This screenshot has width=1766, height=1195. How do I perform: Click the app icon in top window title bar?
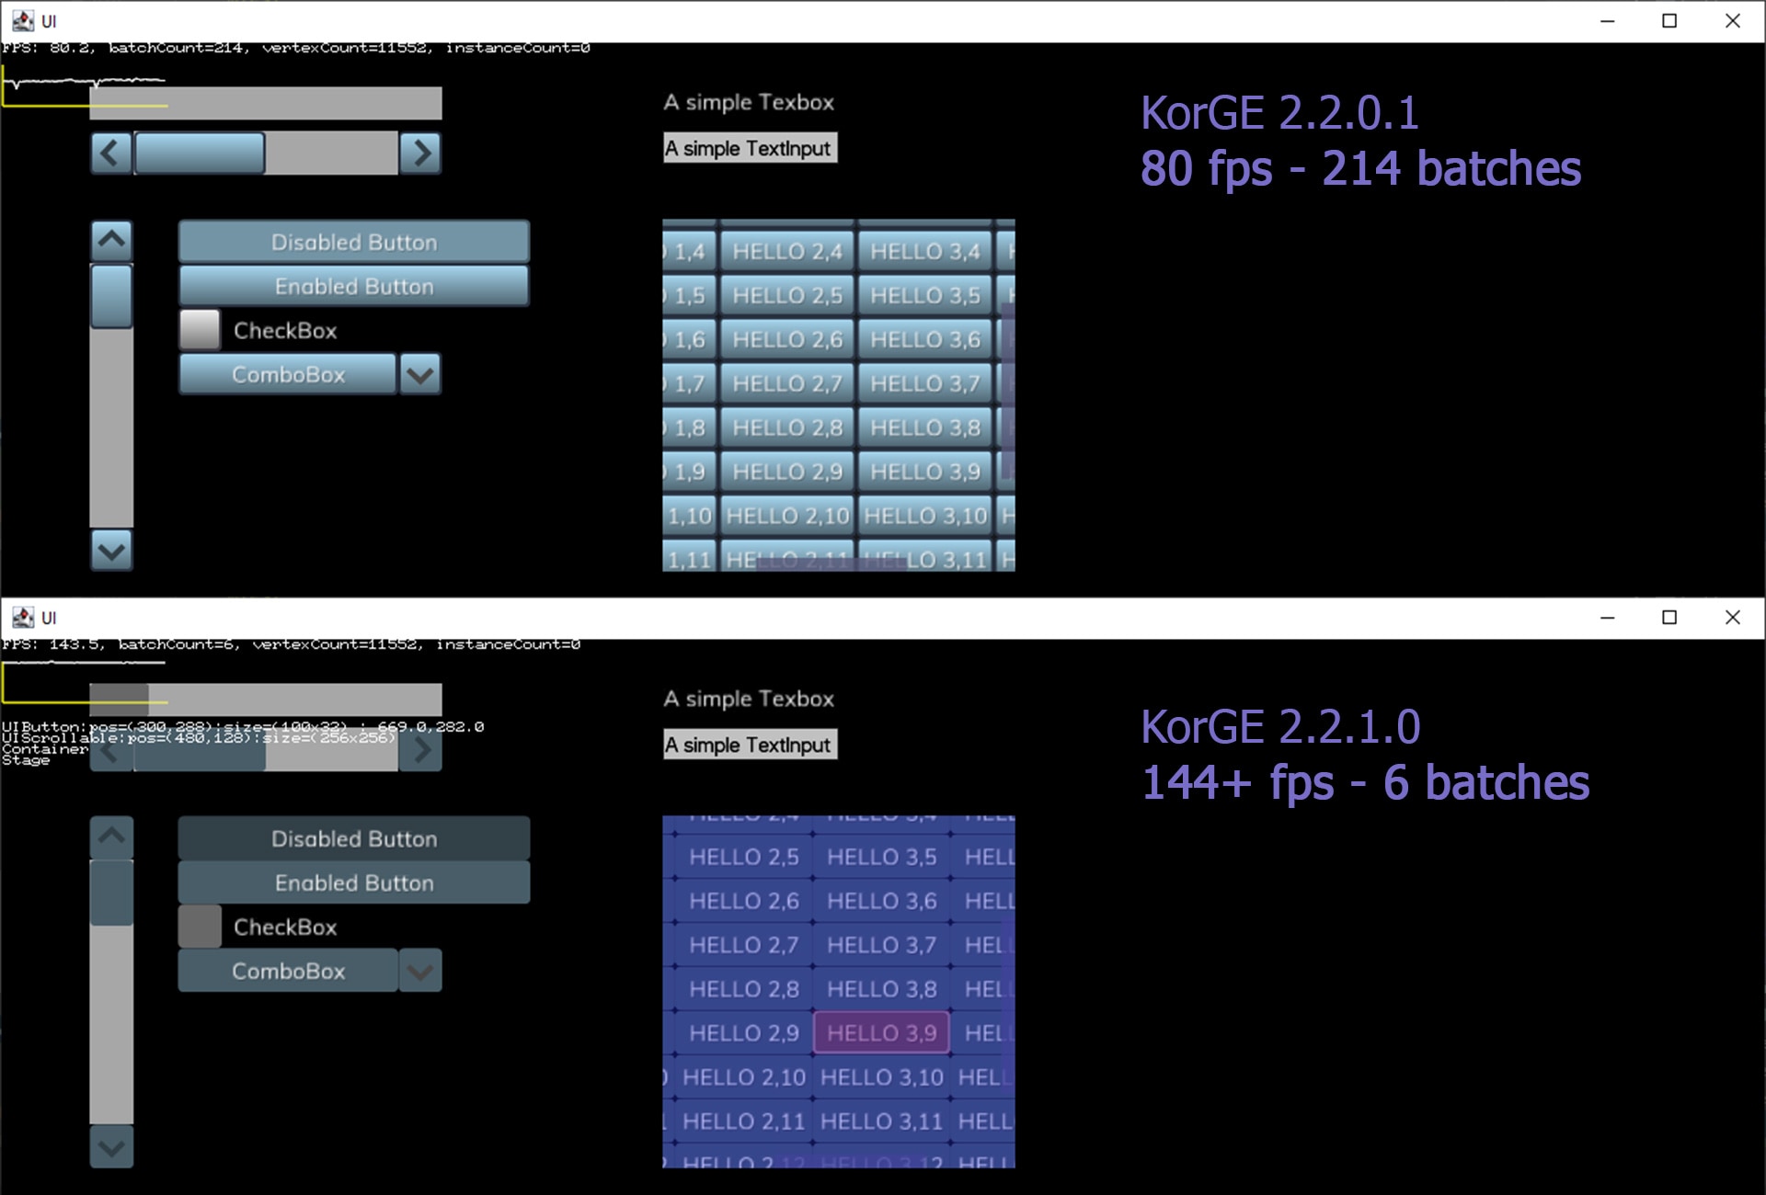point(23,21)
